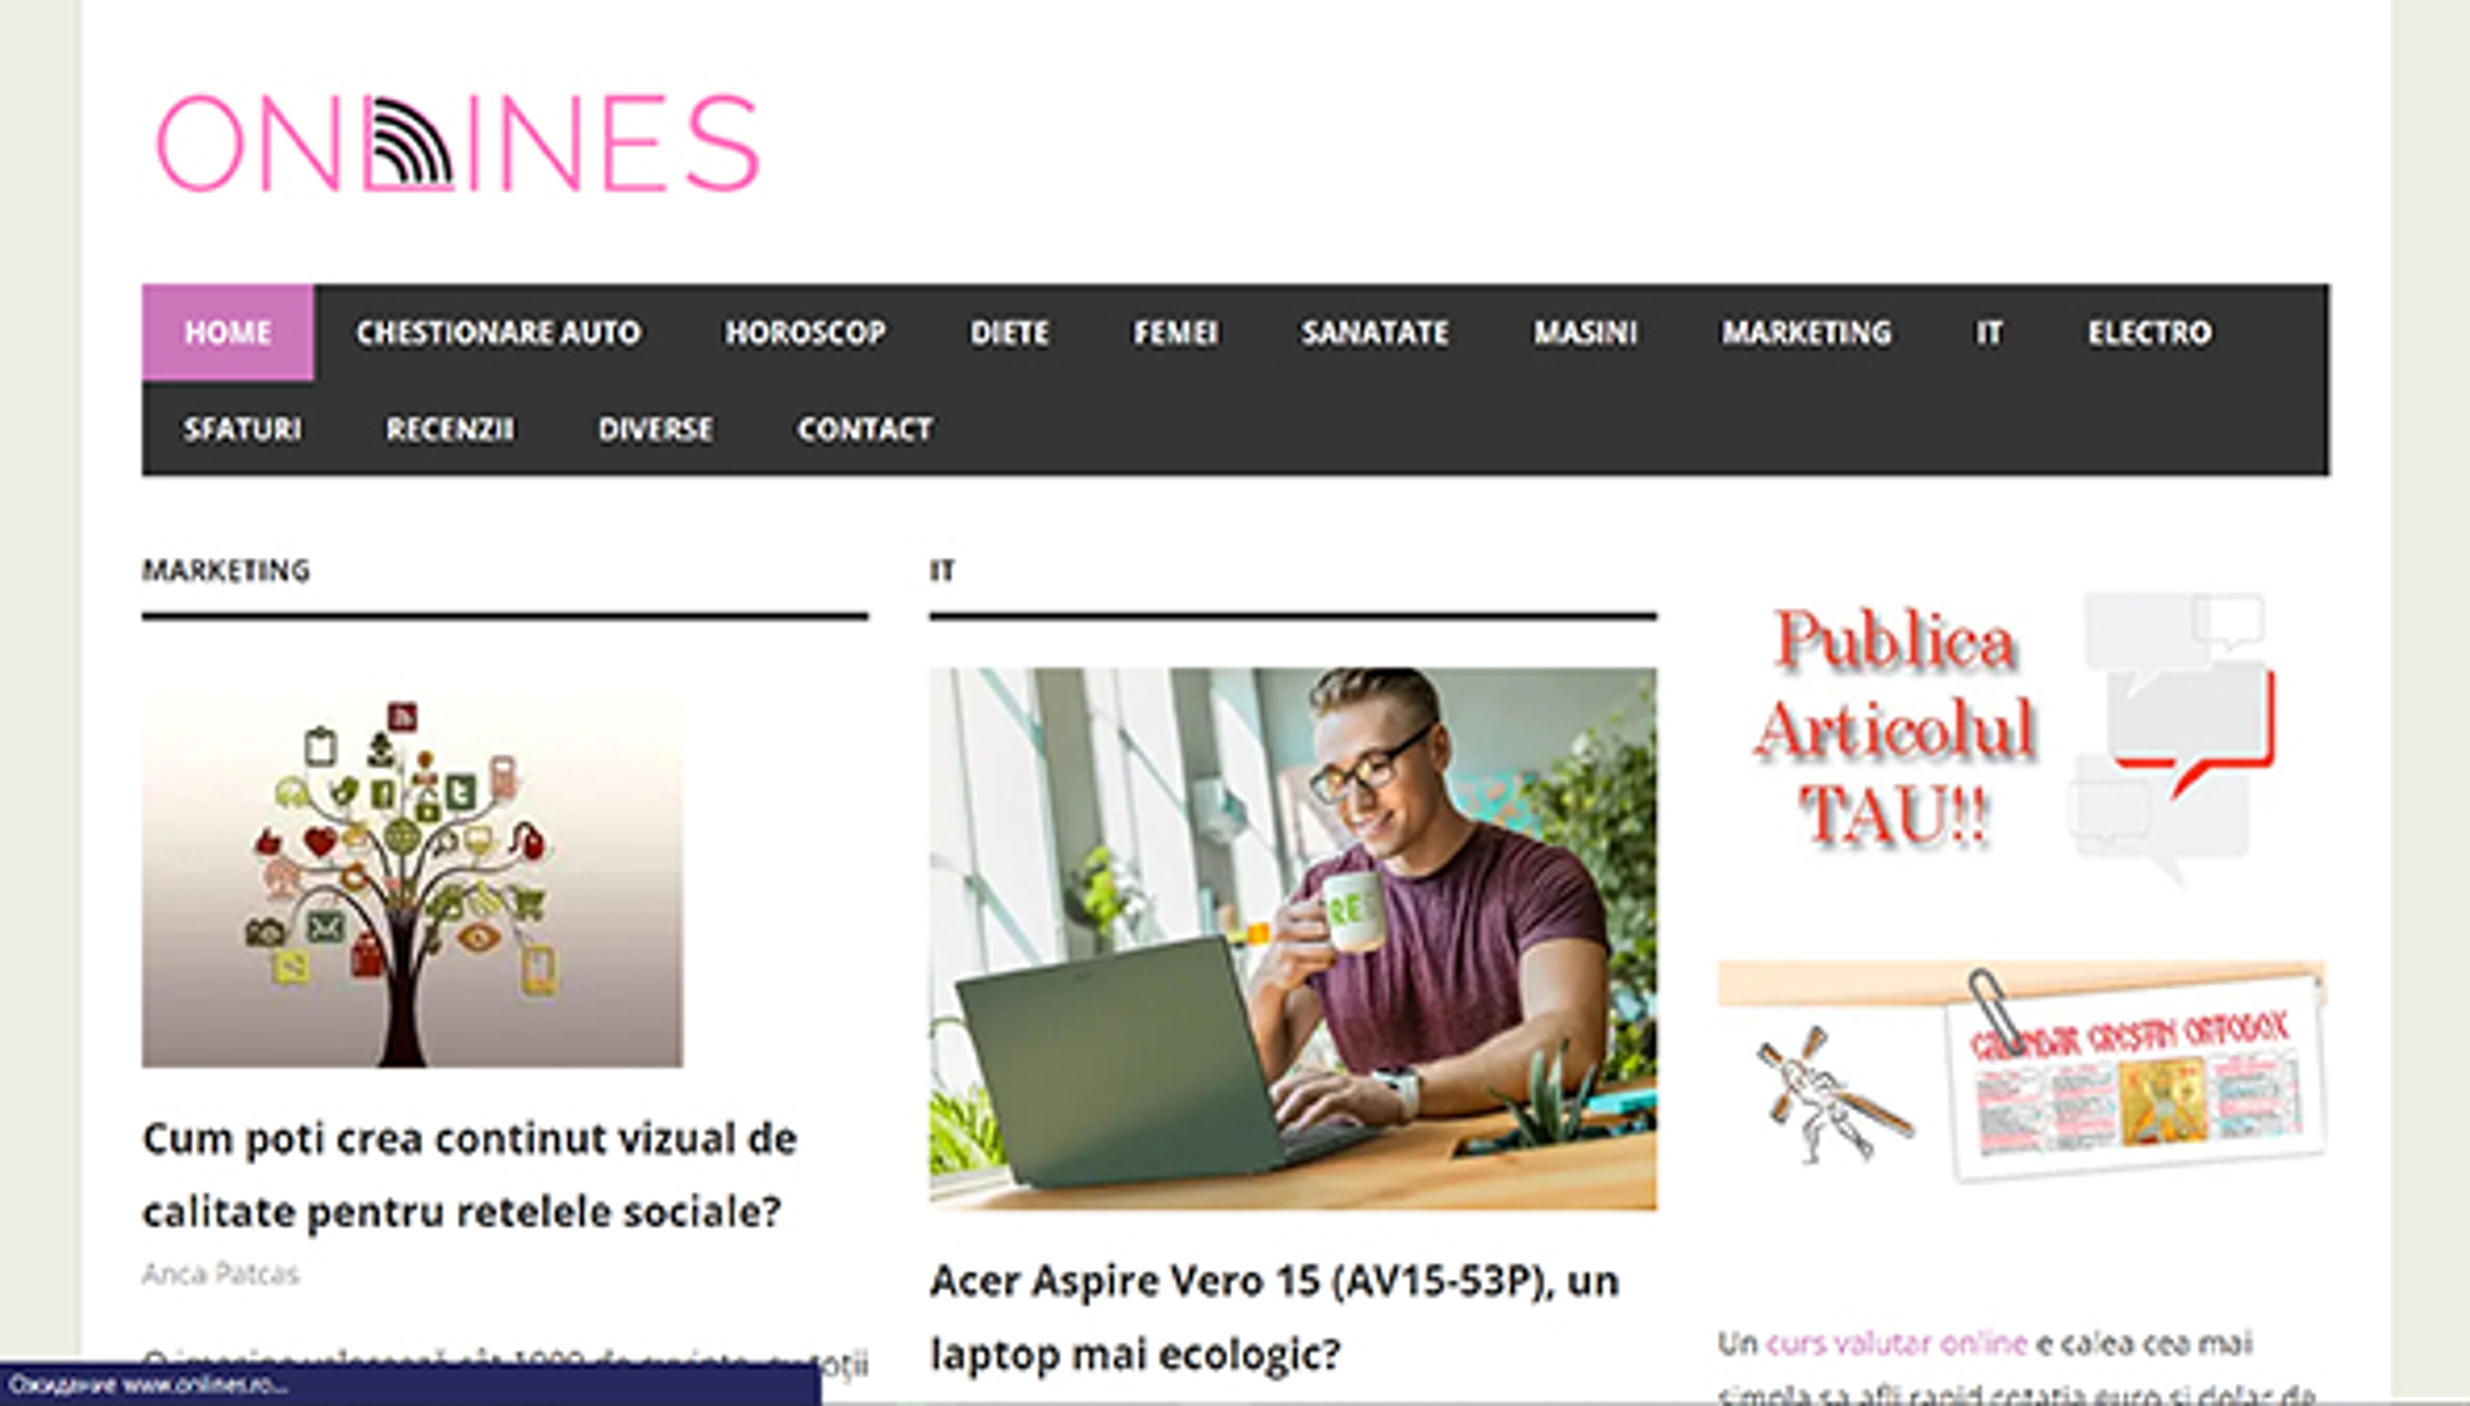Navigate to Sanatate section
The width and height of the screenshot is (2470, 1406).
point(1375,332)
